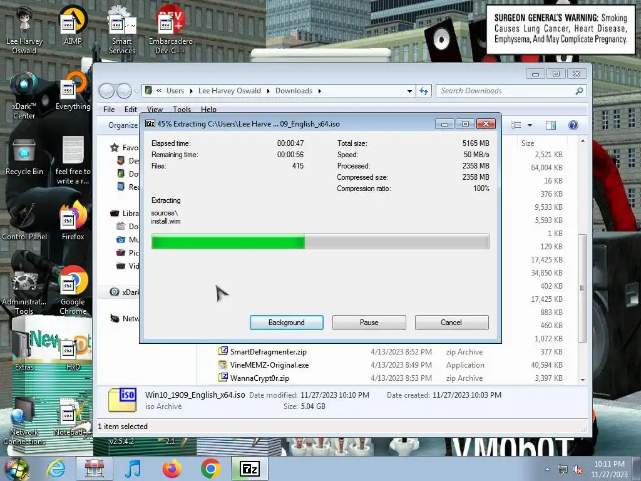
Task: Launch Google Chrome from the desktop
Action: tap(73, 291)
